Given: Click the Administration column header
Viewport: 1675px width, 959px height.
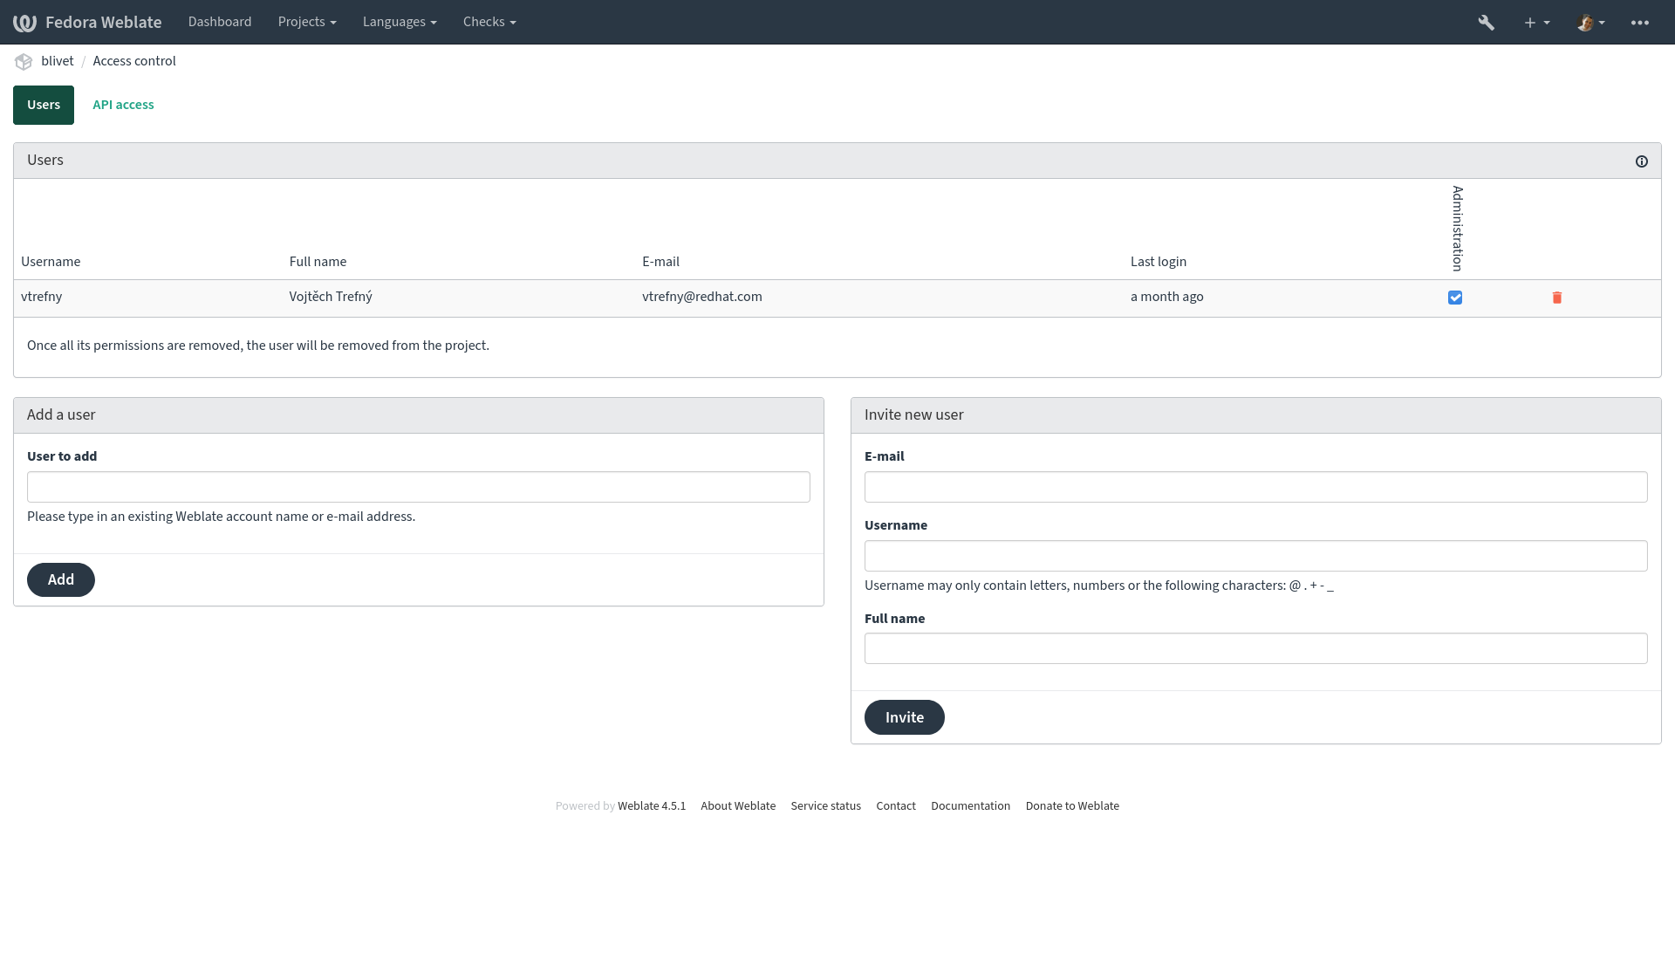Looking at the screenshot, I should pos(1457,229).
